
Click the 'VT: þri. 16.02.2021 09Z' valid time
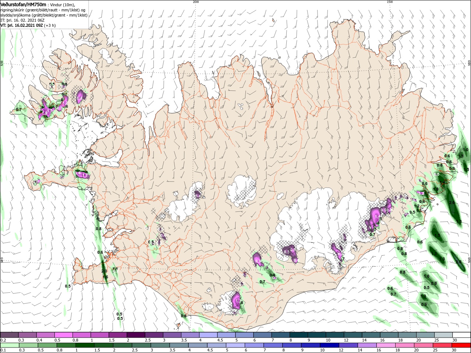[x=22, y=25]
